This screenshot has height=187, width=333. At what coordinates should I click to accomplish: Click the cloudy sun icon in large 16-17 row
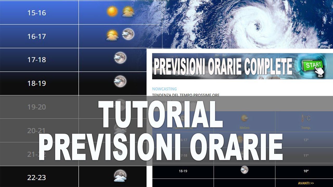pyautogui.click(x=112, y=35)
